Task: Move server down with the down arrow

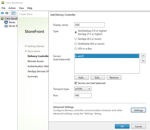Action: pyautogui.click(x=143, y=61)
